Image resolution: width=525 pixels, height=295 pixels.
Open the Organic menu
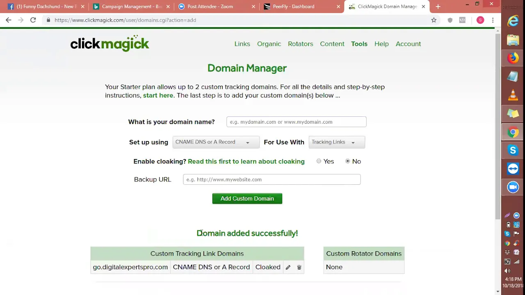[x=269, y=44]
